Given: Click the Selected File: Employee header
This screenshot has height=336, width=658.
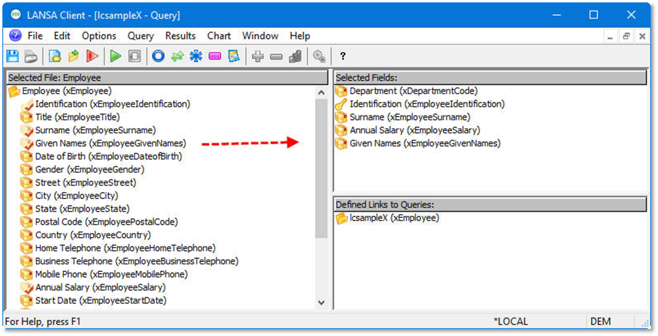Looking at the screenshot, I should coord(168,77).
